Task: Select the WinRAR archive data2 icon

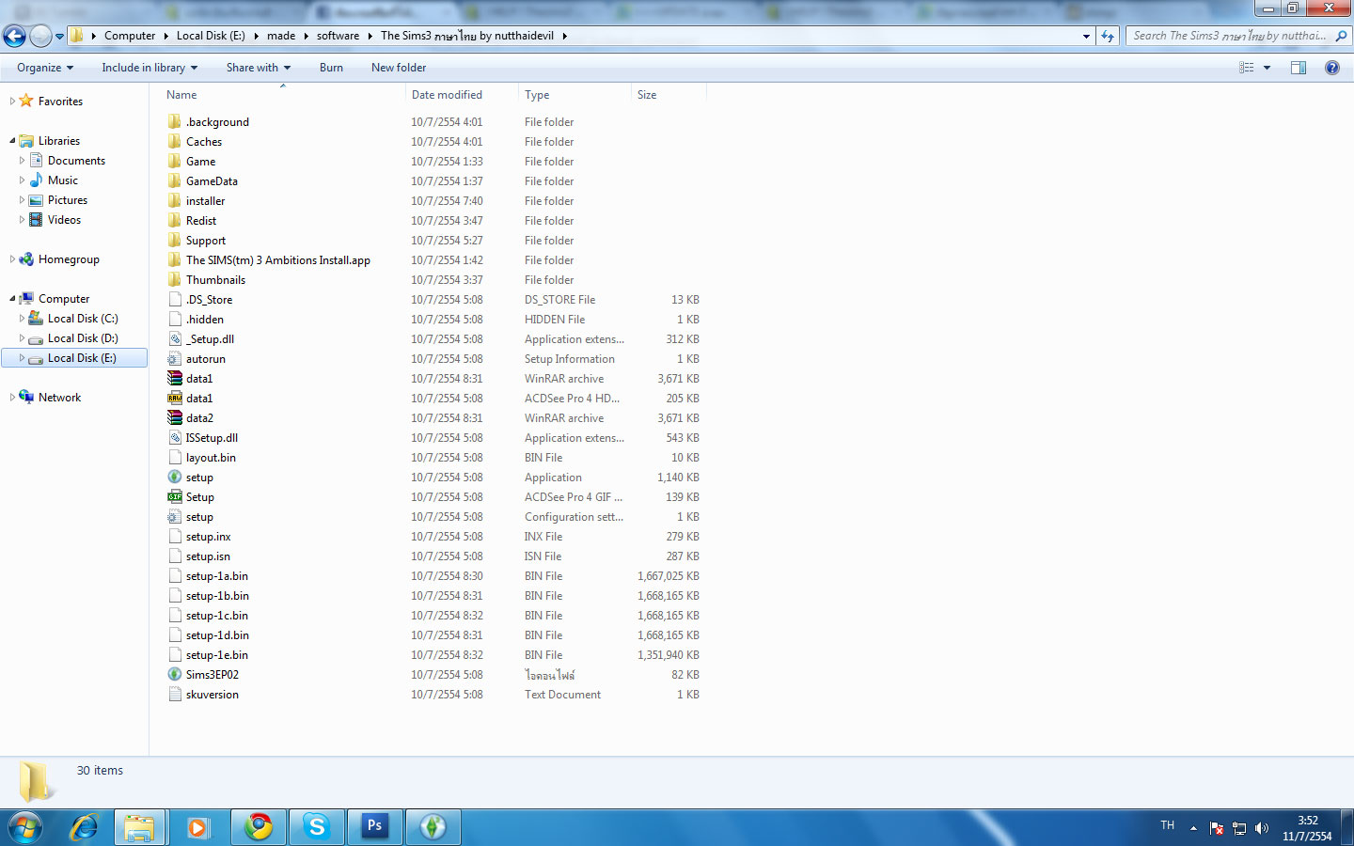Action: pyautogui.click(x=175, y=418)
